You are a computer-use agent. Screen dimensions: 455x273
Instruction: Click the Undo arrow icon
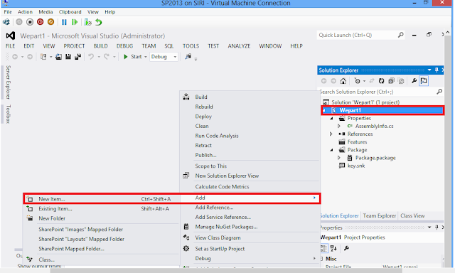click(91, 57)
